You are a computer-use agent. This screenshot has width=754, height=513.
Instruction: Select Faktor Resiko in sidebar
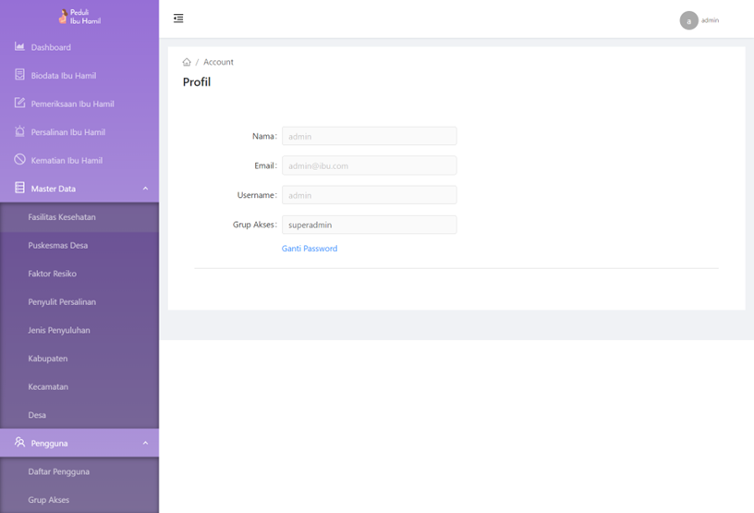point(53,274)
